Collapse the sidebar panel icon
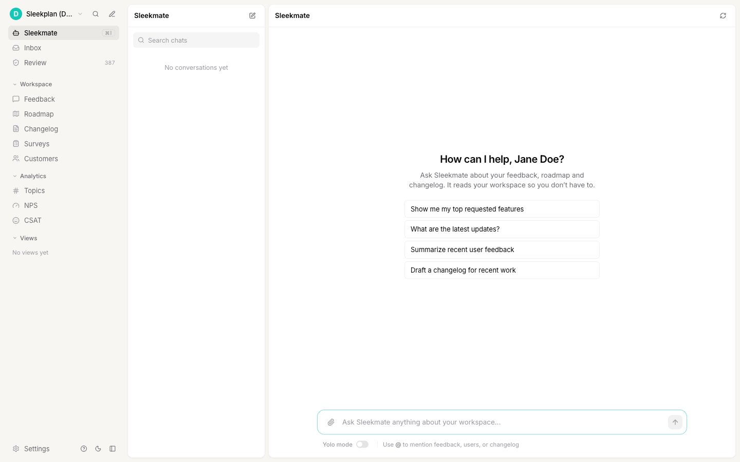This screenshot has width=740, height=462. click(113, 449)
